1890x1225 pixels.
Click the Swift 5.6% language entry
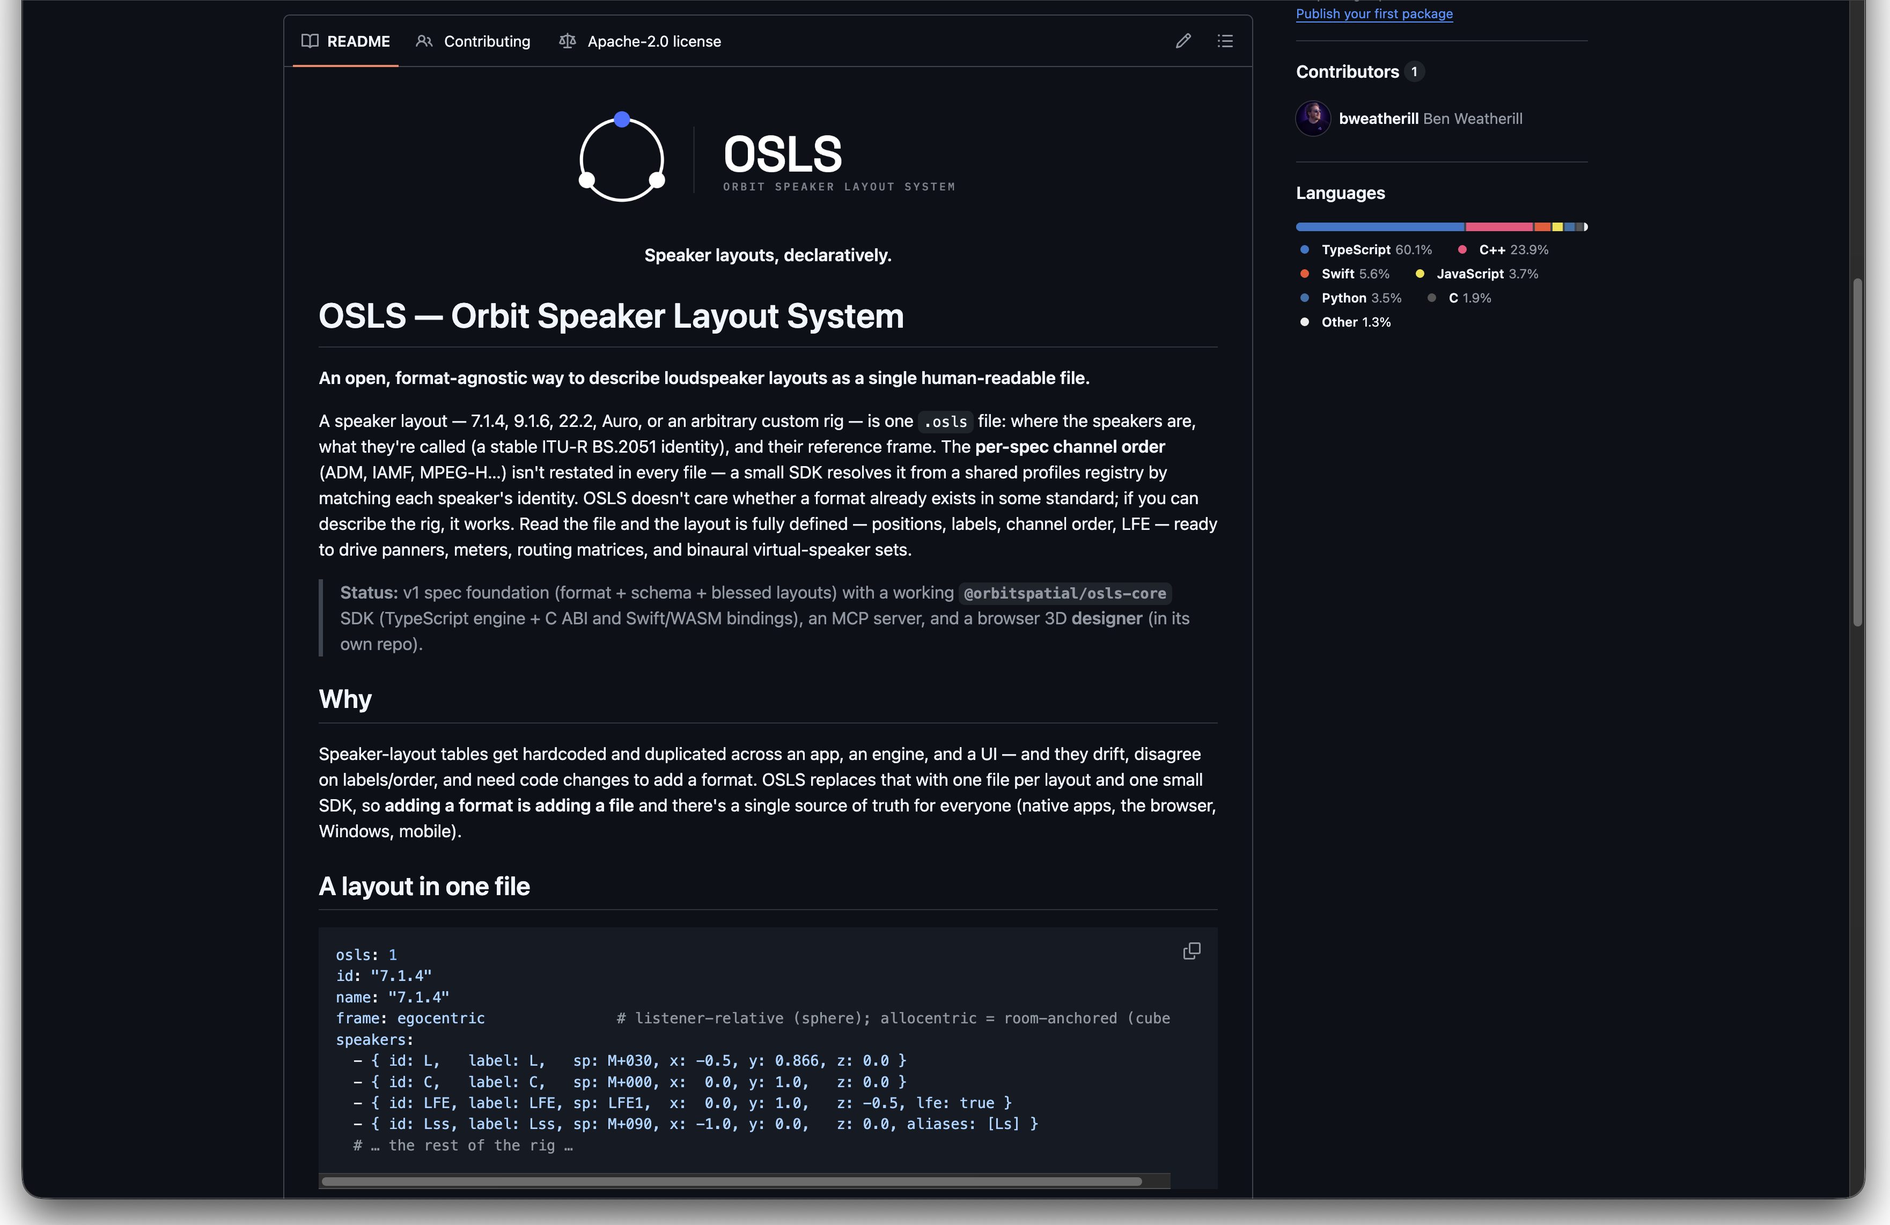(1344, 274)
